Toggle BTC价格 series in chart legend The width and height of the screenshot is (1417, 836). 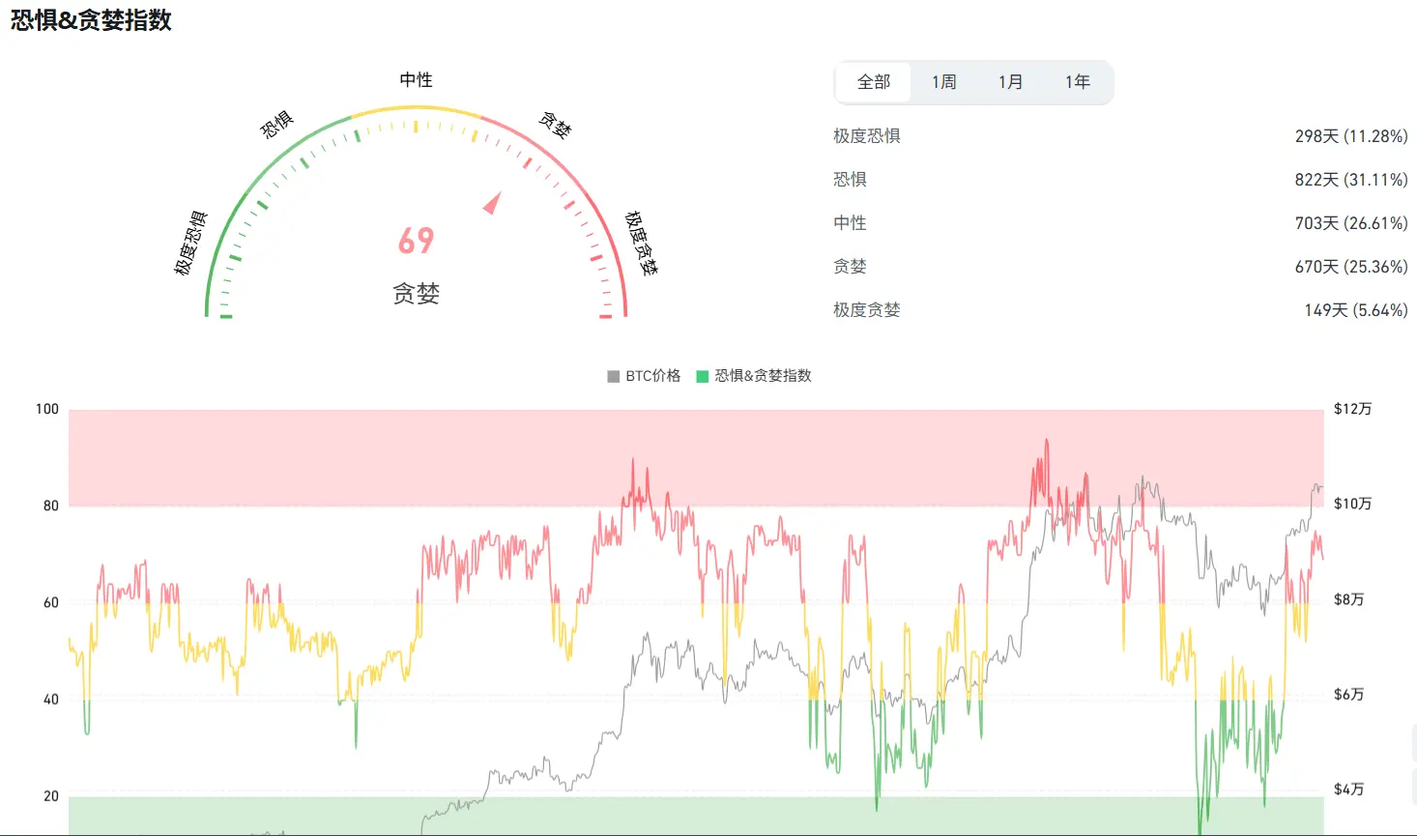click(x=644, y=376)
